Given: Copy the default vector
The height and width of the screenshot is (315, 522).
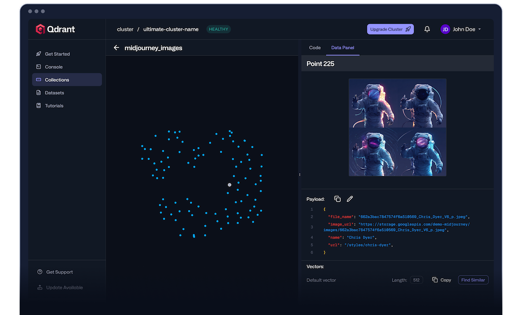Looking at the screenshot, I should click(x=442, y=280).
